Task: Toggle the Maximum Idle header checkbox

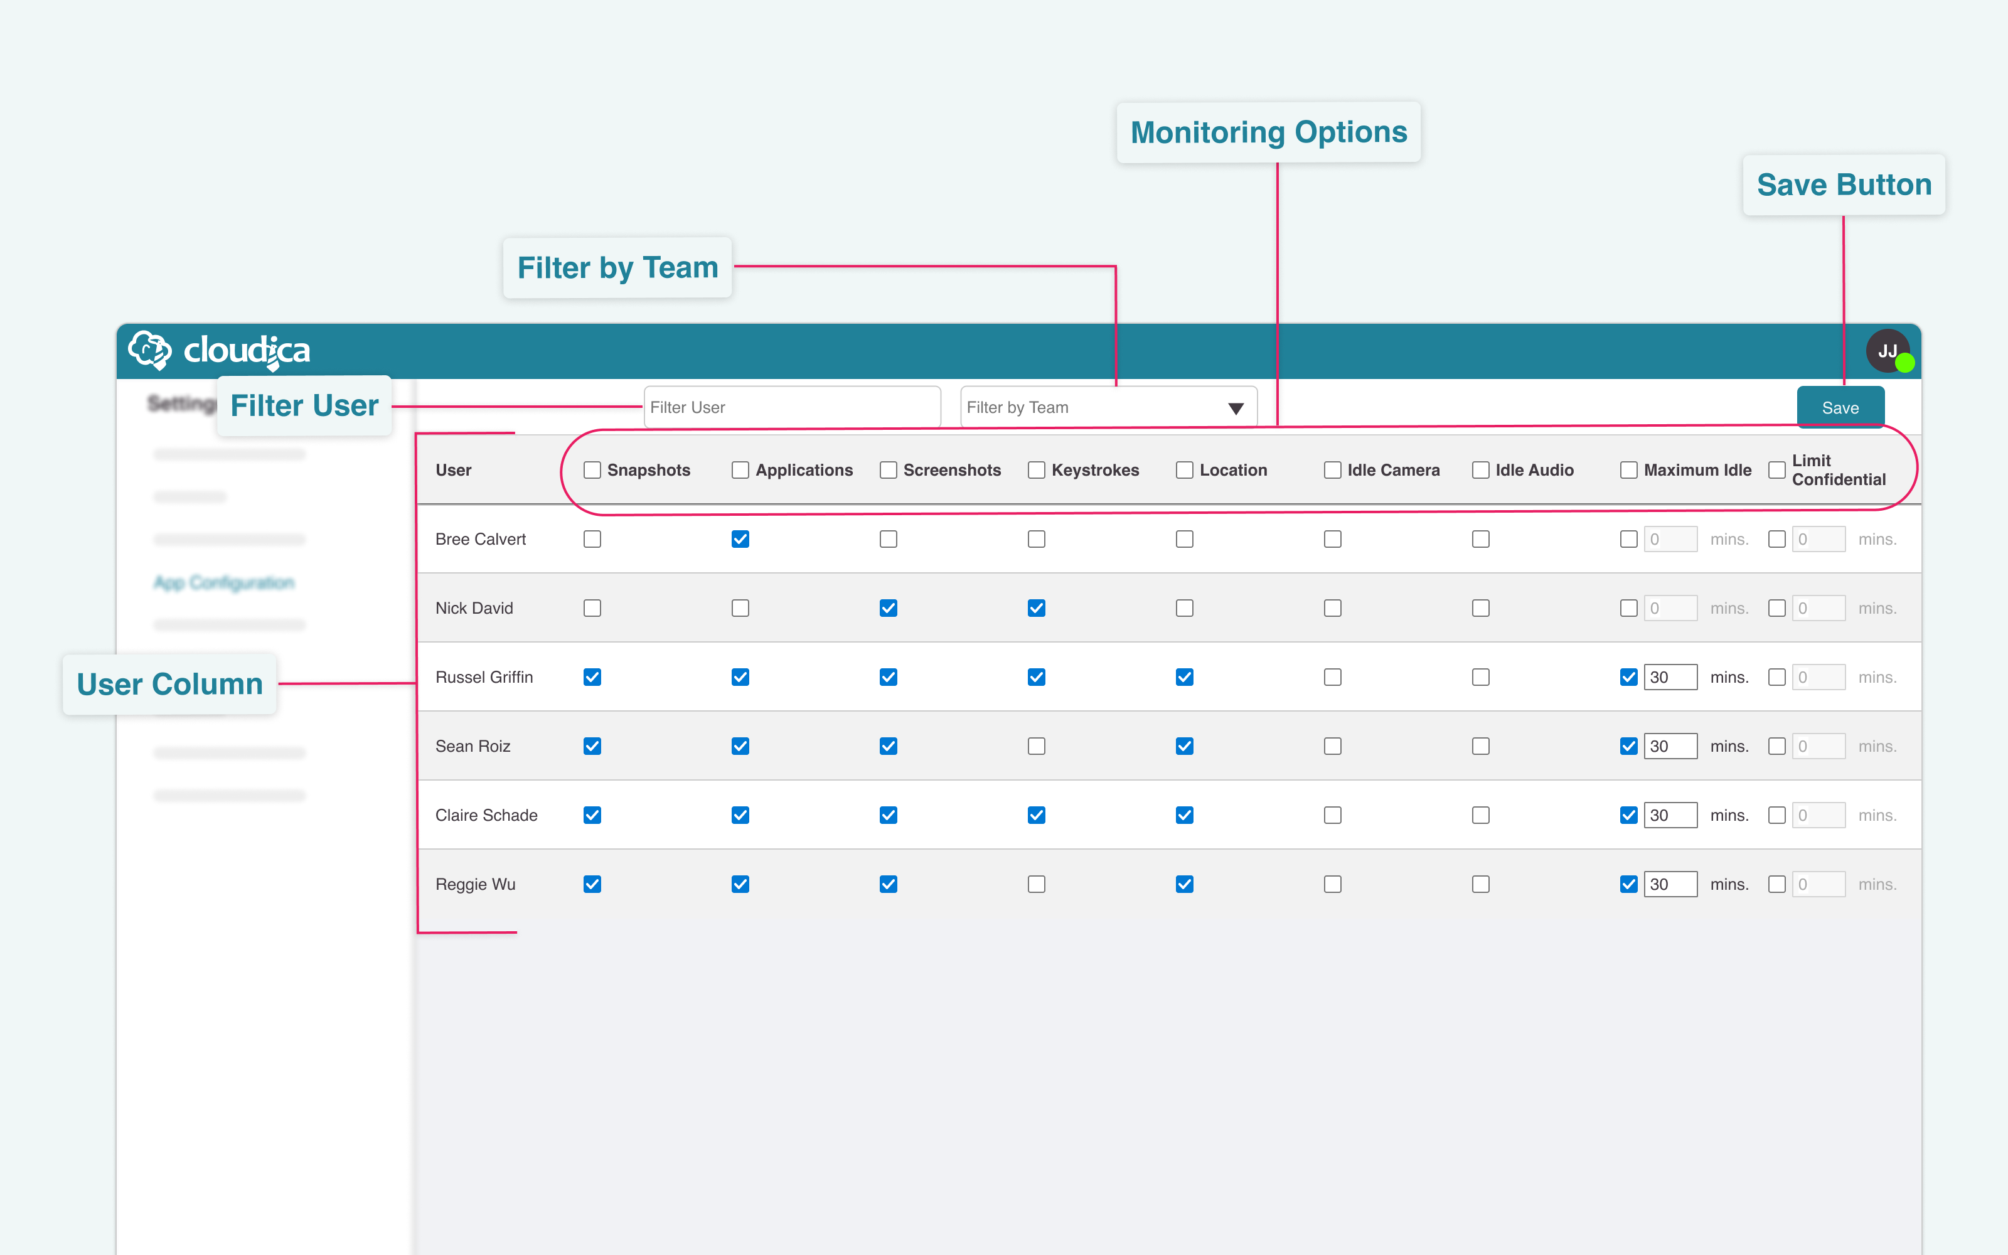Action: point(1629,470)
